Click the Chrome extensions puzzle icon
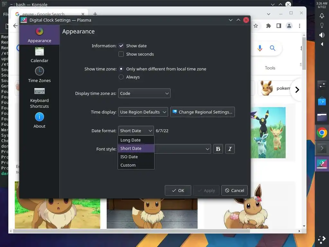The image size is (329, 247). pyautogui.click(x=268, y=26)
